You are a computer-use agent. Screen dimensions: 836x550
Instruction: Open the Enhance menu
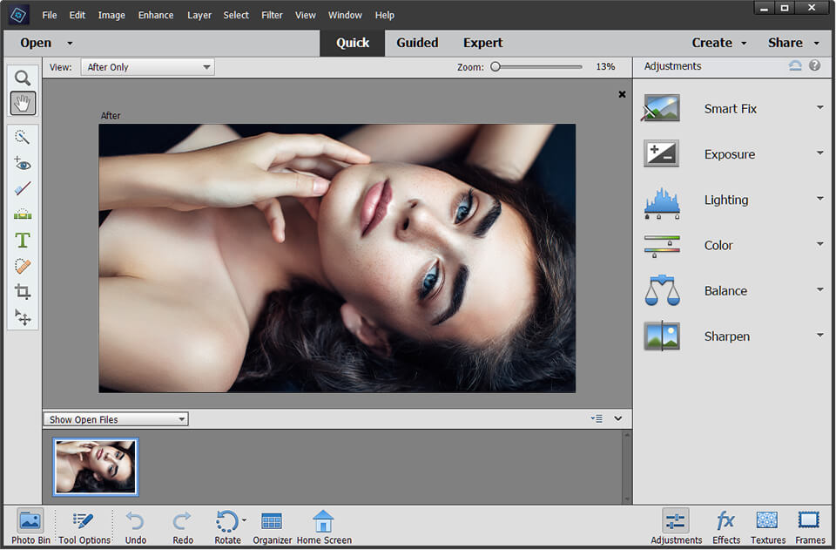coord(156,15)
